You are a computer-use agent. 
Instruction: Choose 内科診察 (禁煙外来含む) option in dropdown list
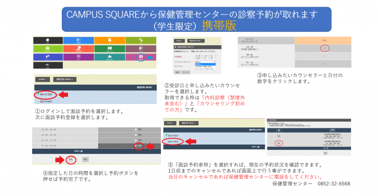[205, 67]
